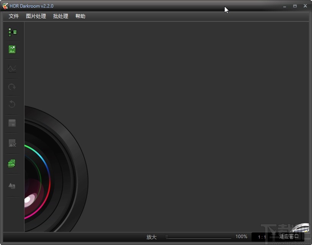
Task: Open the 批处理 menu
Action: pos(60,16)
